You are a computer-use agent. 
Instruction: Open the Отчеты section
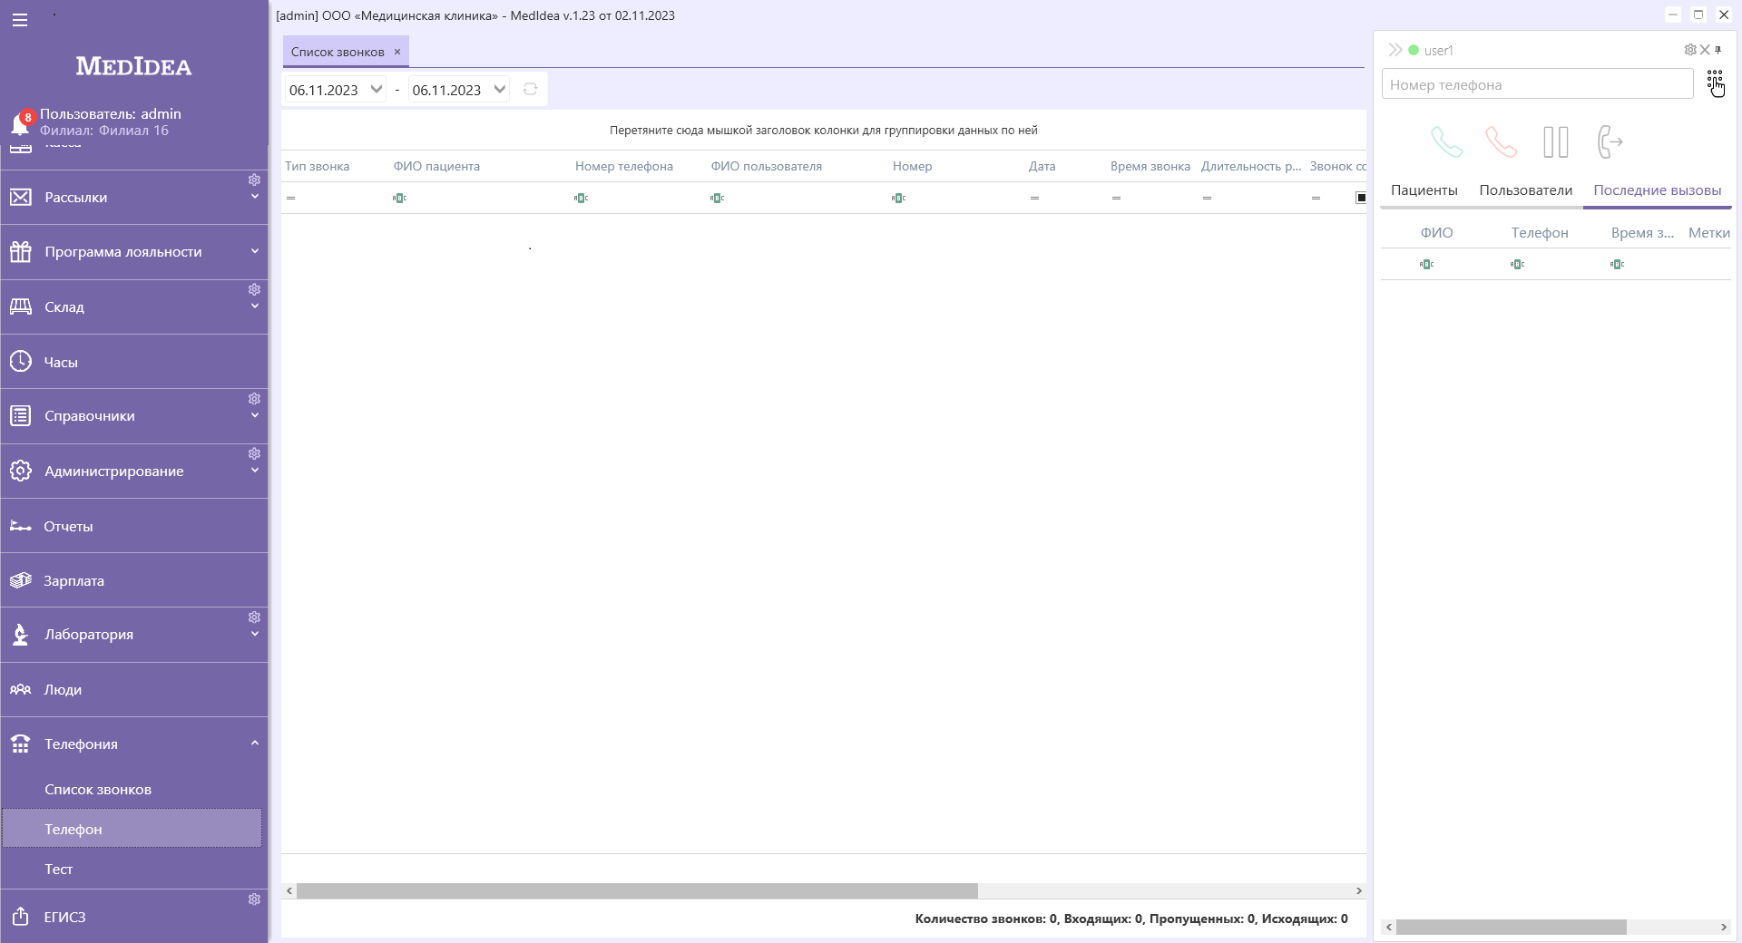point(134,526)
